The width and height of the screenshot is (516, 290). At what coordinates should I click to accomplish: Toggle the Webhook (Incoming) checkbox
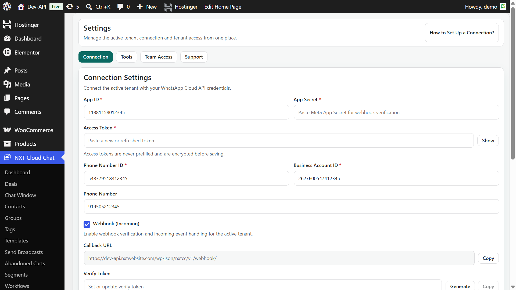87,224
